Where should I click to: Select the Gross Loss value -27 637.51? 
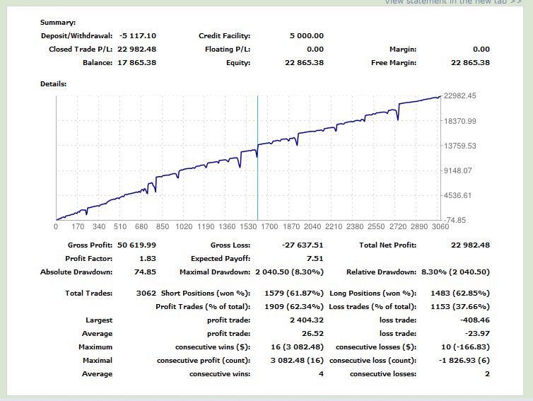pos(303,245)
